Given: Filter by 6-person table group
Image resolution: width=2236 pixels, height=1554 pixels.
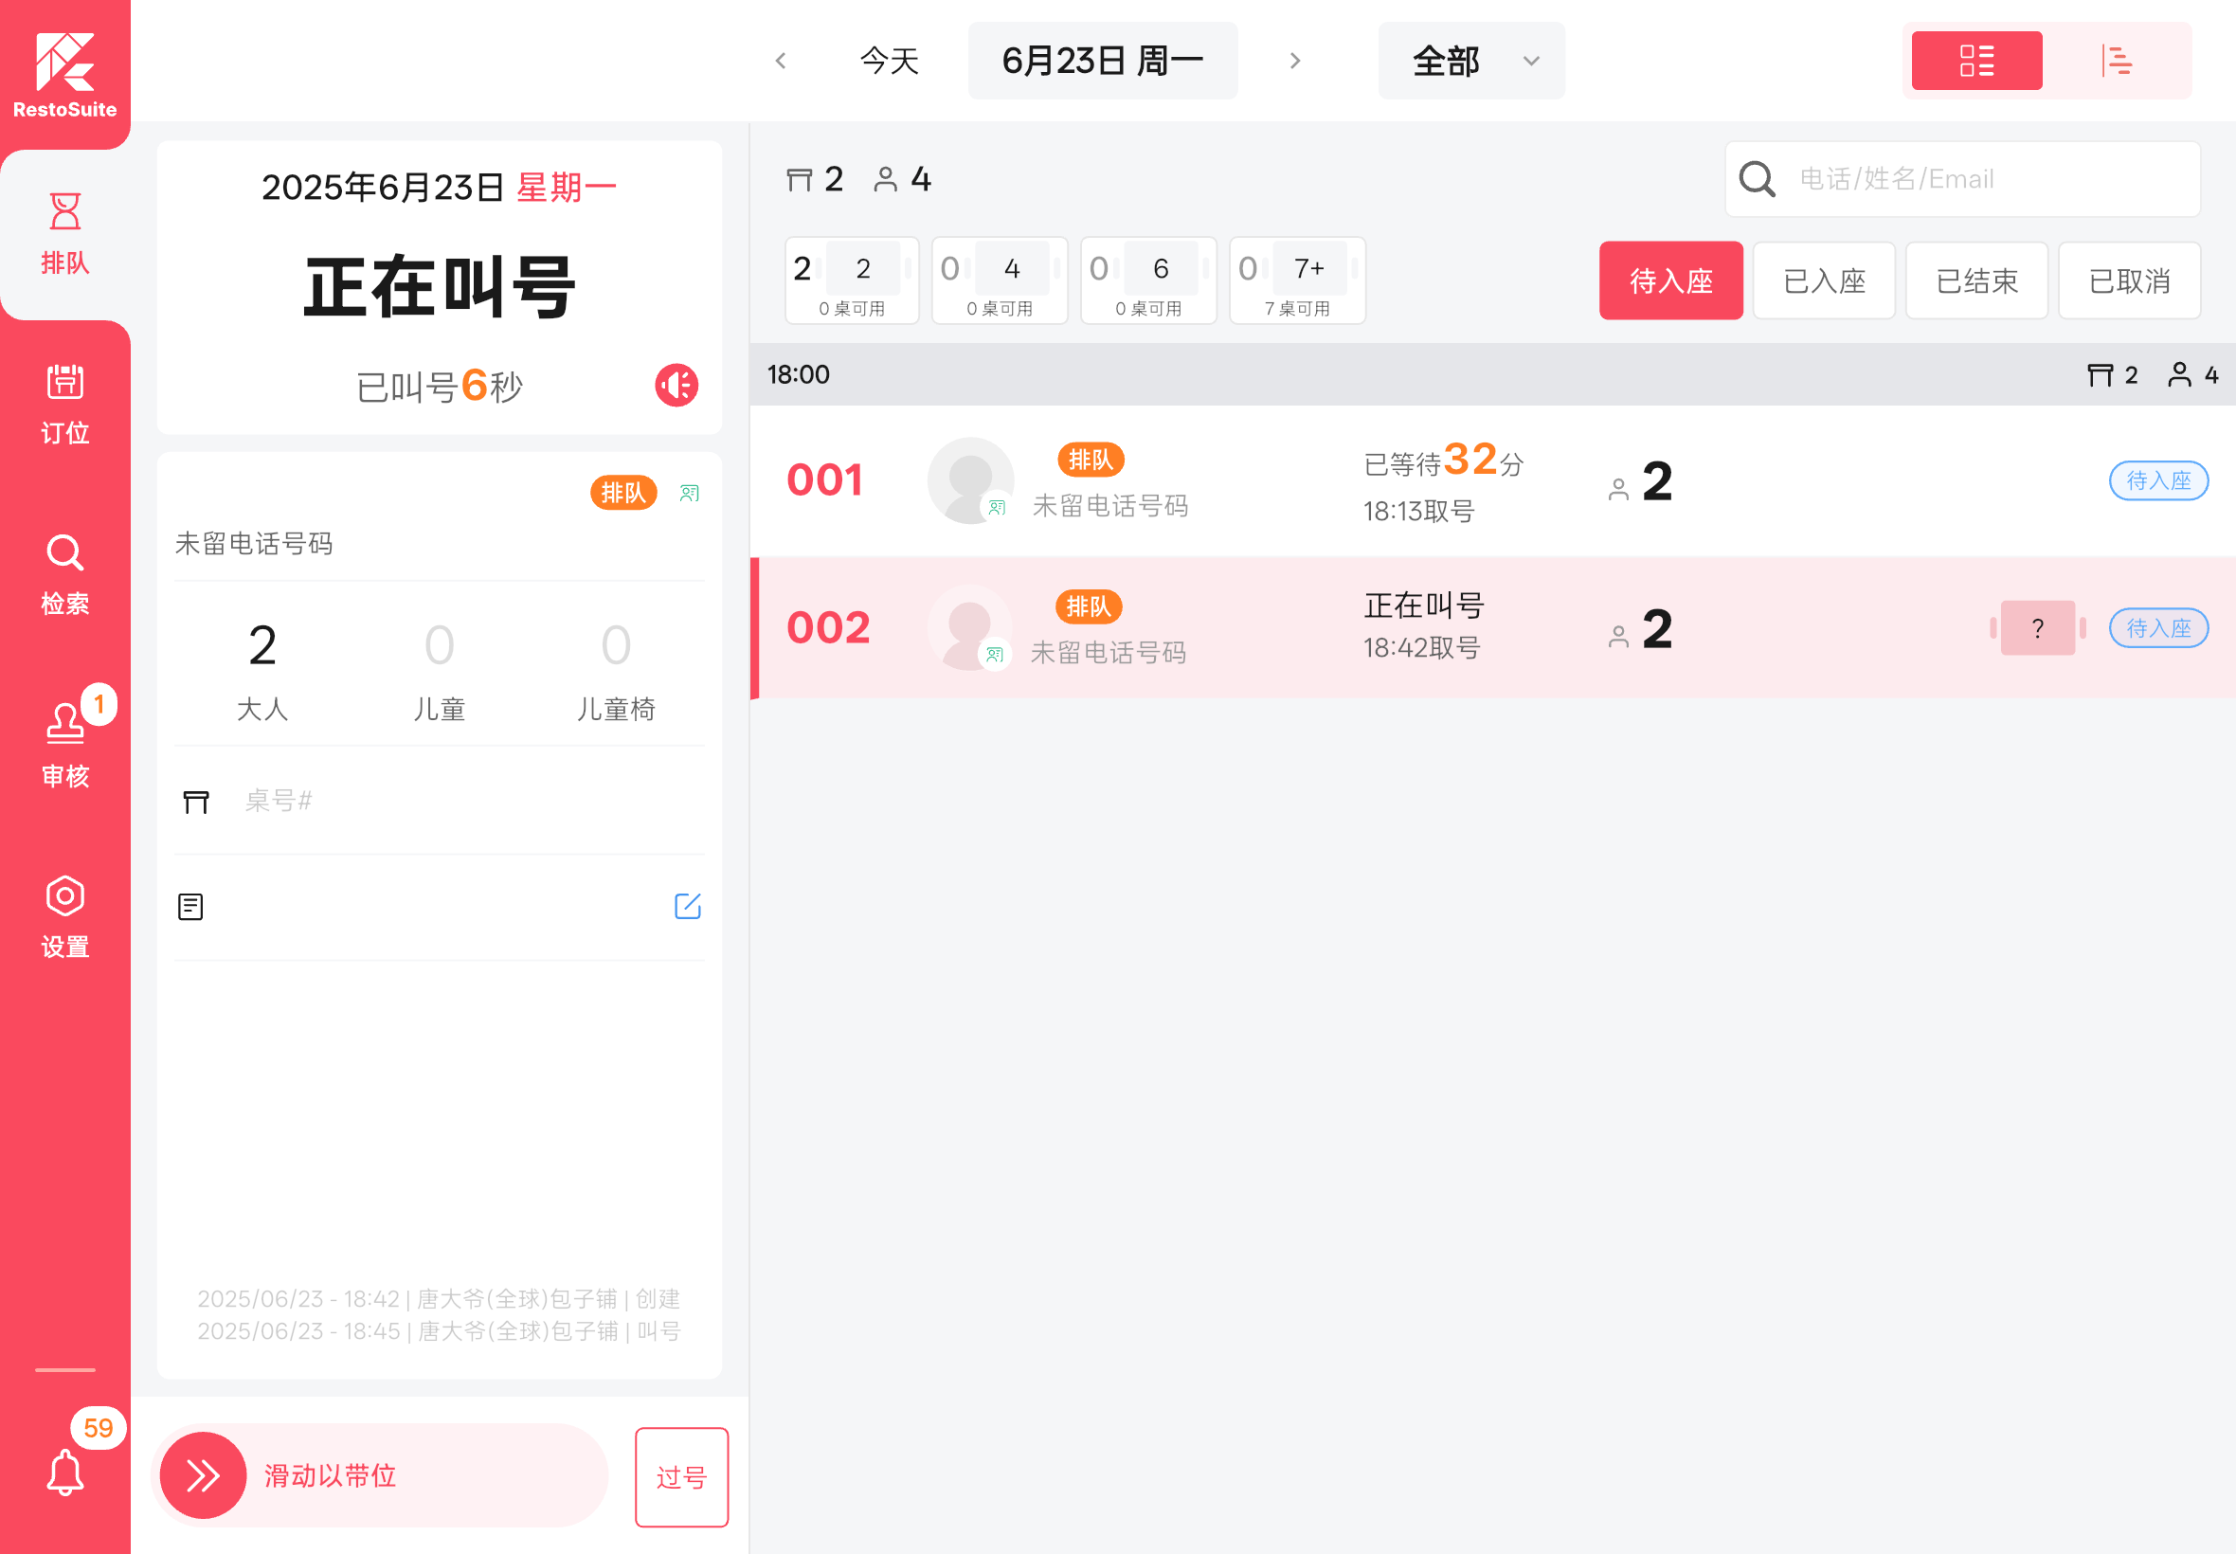Looking at the screenshot, I should pos(1148,280).
